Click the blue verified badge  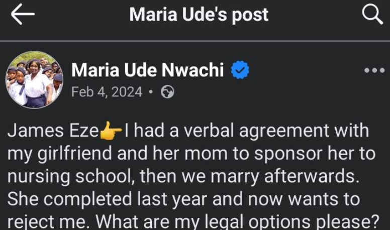240,71
